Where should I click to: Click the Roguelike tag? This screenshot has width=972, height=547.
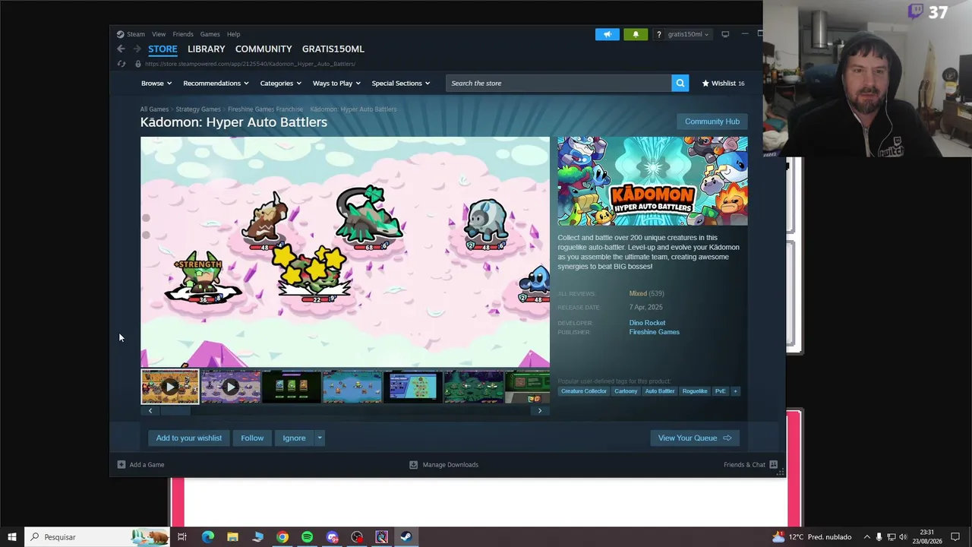[695, 391]
